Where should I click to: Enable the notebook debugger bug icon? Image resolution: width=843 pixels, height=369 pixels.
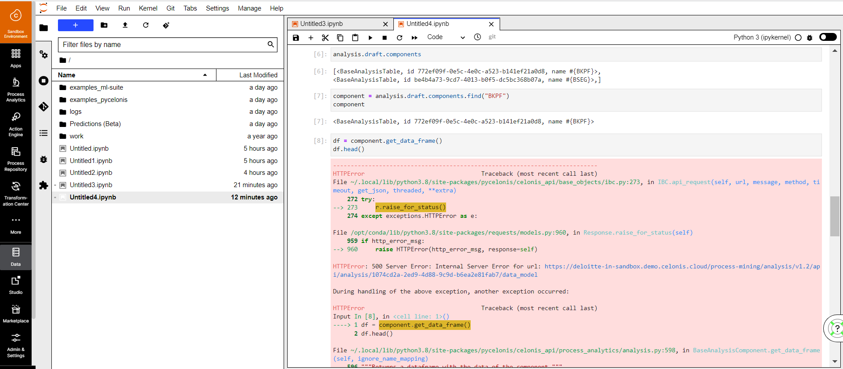tap(810, 38)
